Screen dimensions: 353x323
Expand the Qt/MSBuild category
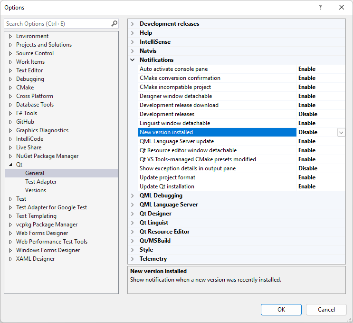pos(133,241)
